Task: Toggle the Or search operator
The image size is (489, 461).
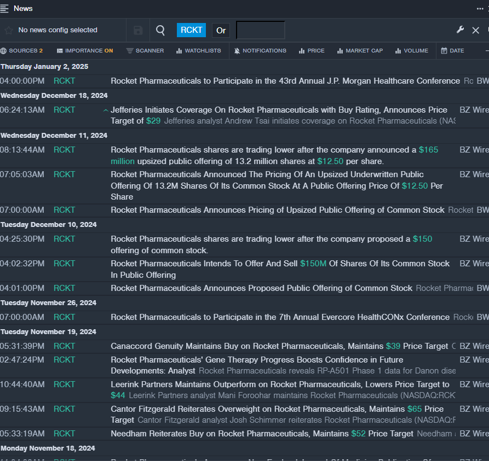Action: pos(221,31)
